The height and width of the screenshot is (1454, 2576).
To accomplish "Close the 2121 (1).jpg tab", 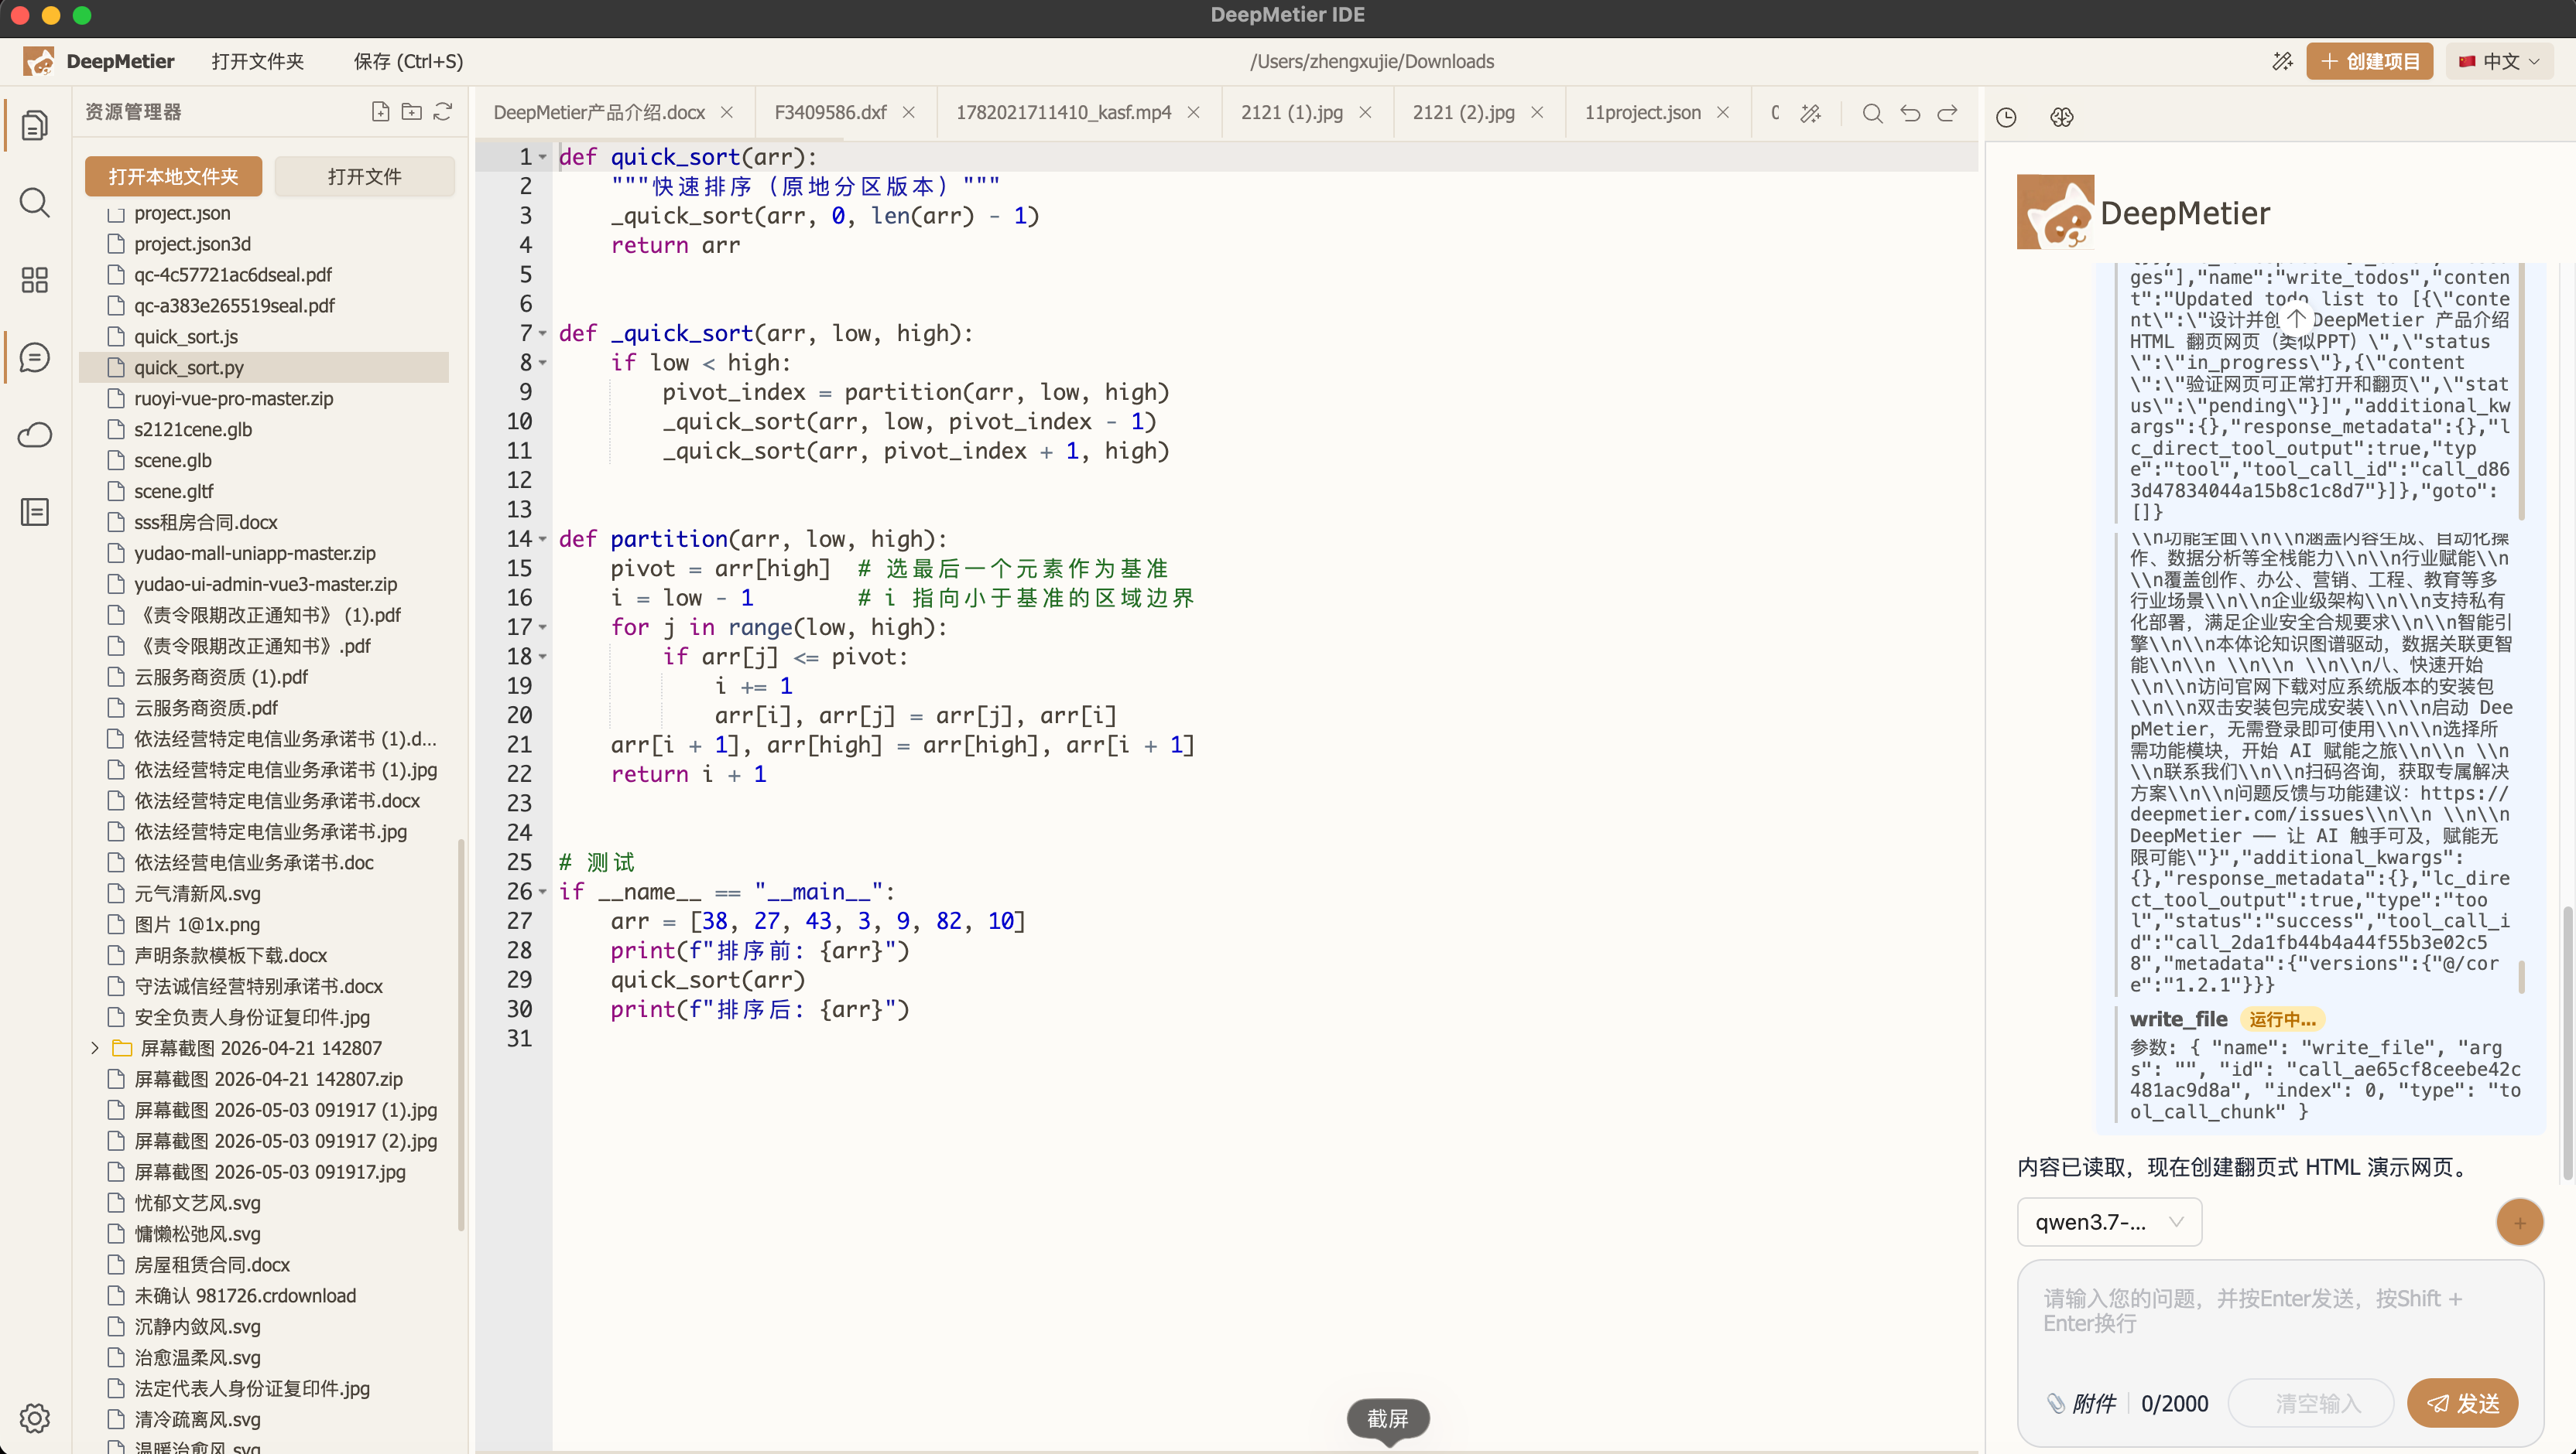I will click(x=1365, y=113).
